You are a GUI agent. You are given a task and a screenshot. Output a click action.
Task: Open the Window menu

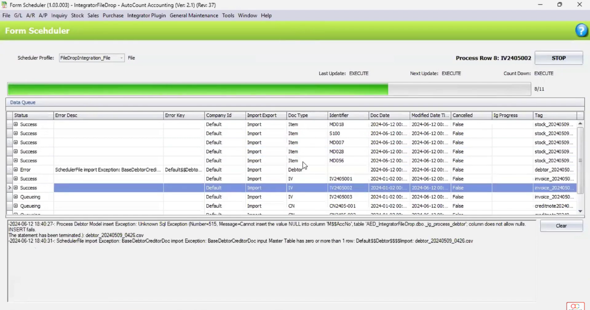(247, 15)
